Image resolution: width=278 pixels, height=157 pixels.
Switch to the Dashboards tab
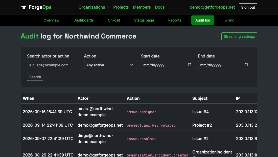tap(83, 20)
